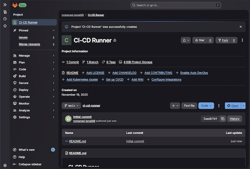Expand the Monitor menu
The height and width of the screenshot is (169, 250).
34,103
